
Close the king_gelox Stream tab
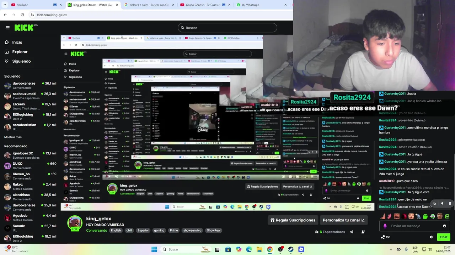tap(117, 5)
